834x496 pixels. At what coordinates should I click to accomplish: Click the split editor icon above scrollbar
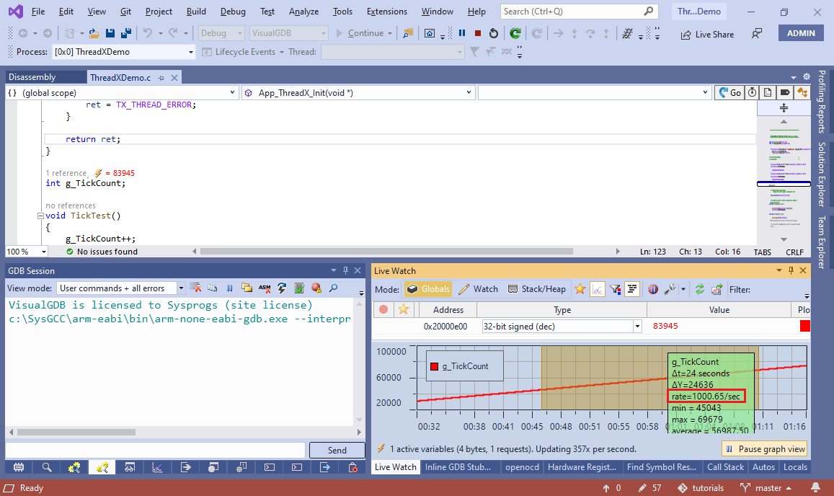click(x=784, y=108)
